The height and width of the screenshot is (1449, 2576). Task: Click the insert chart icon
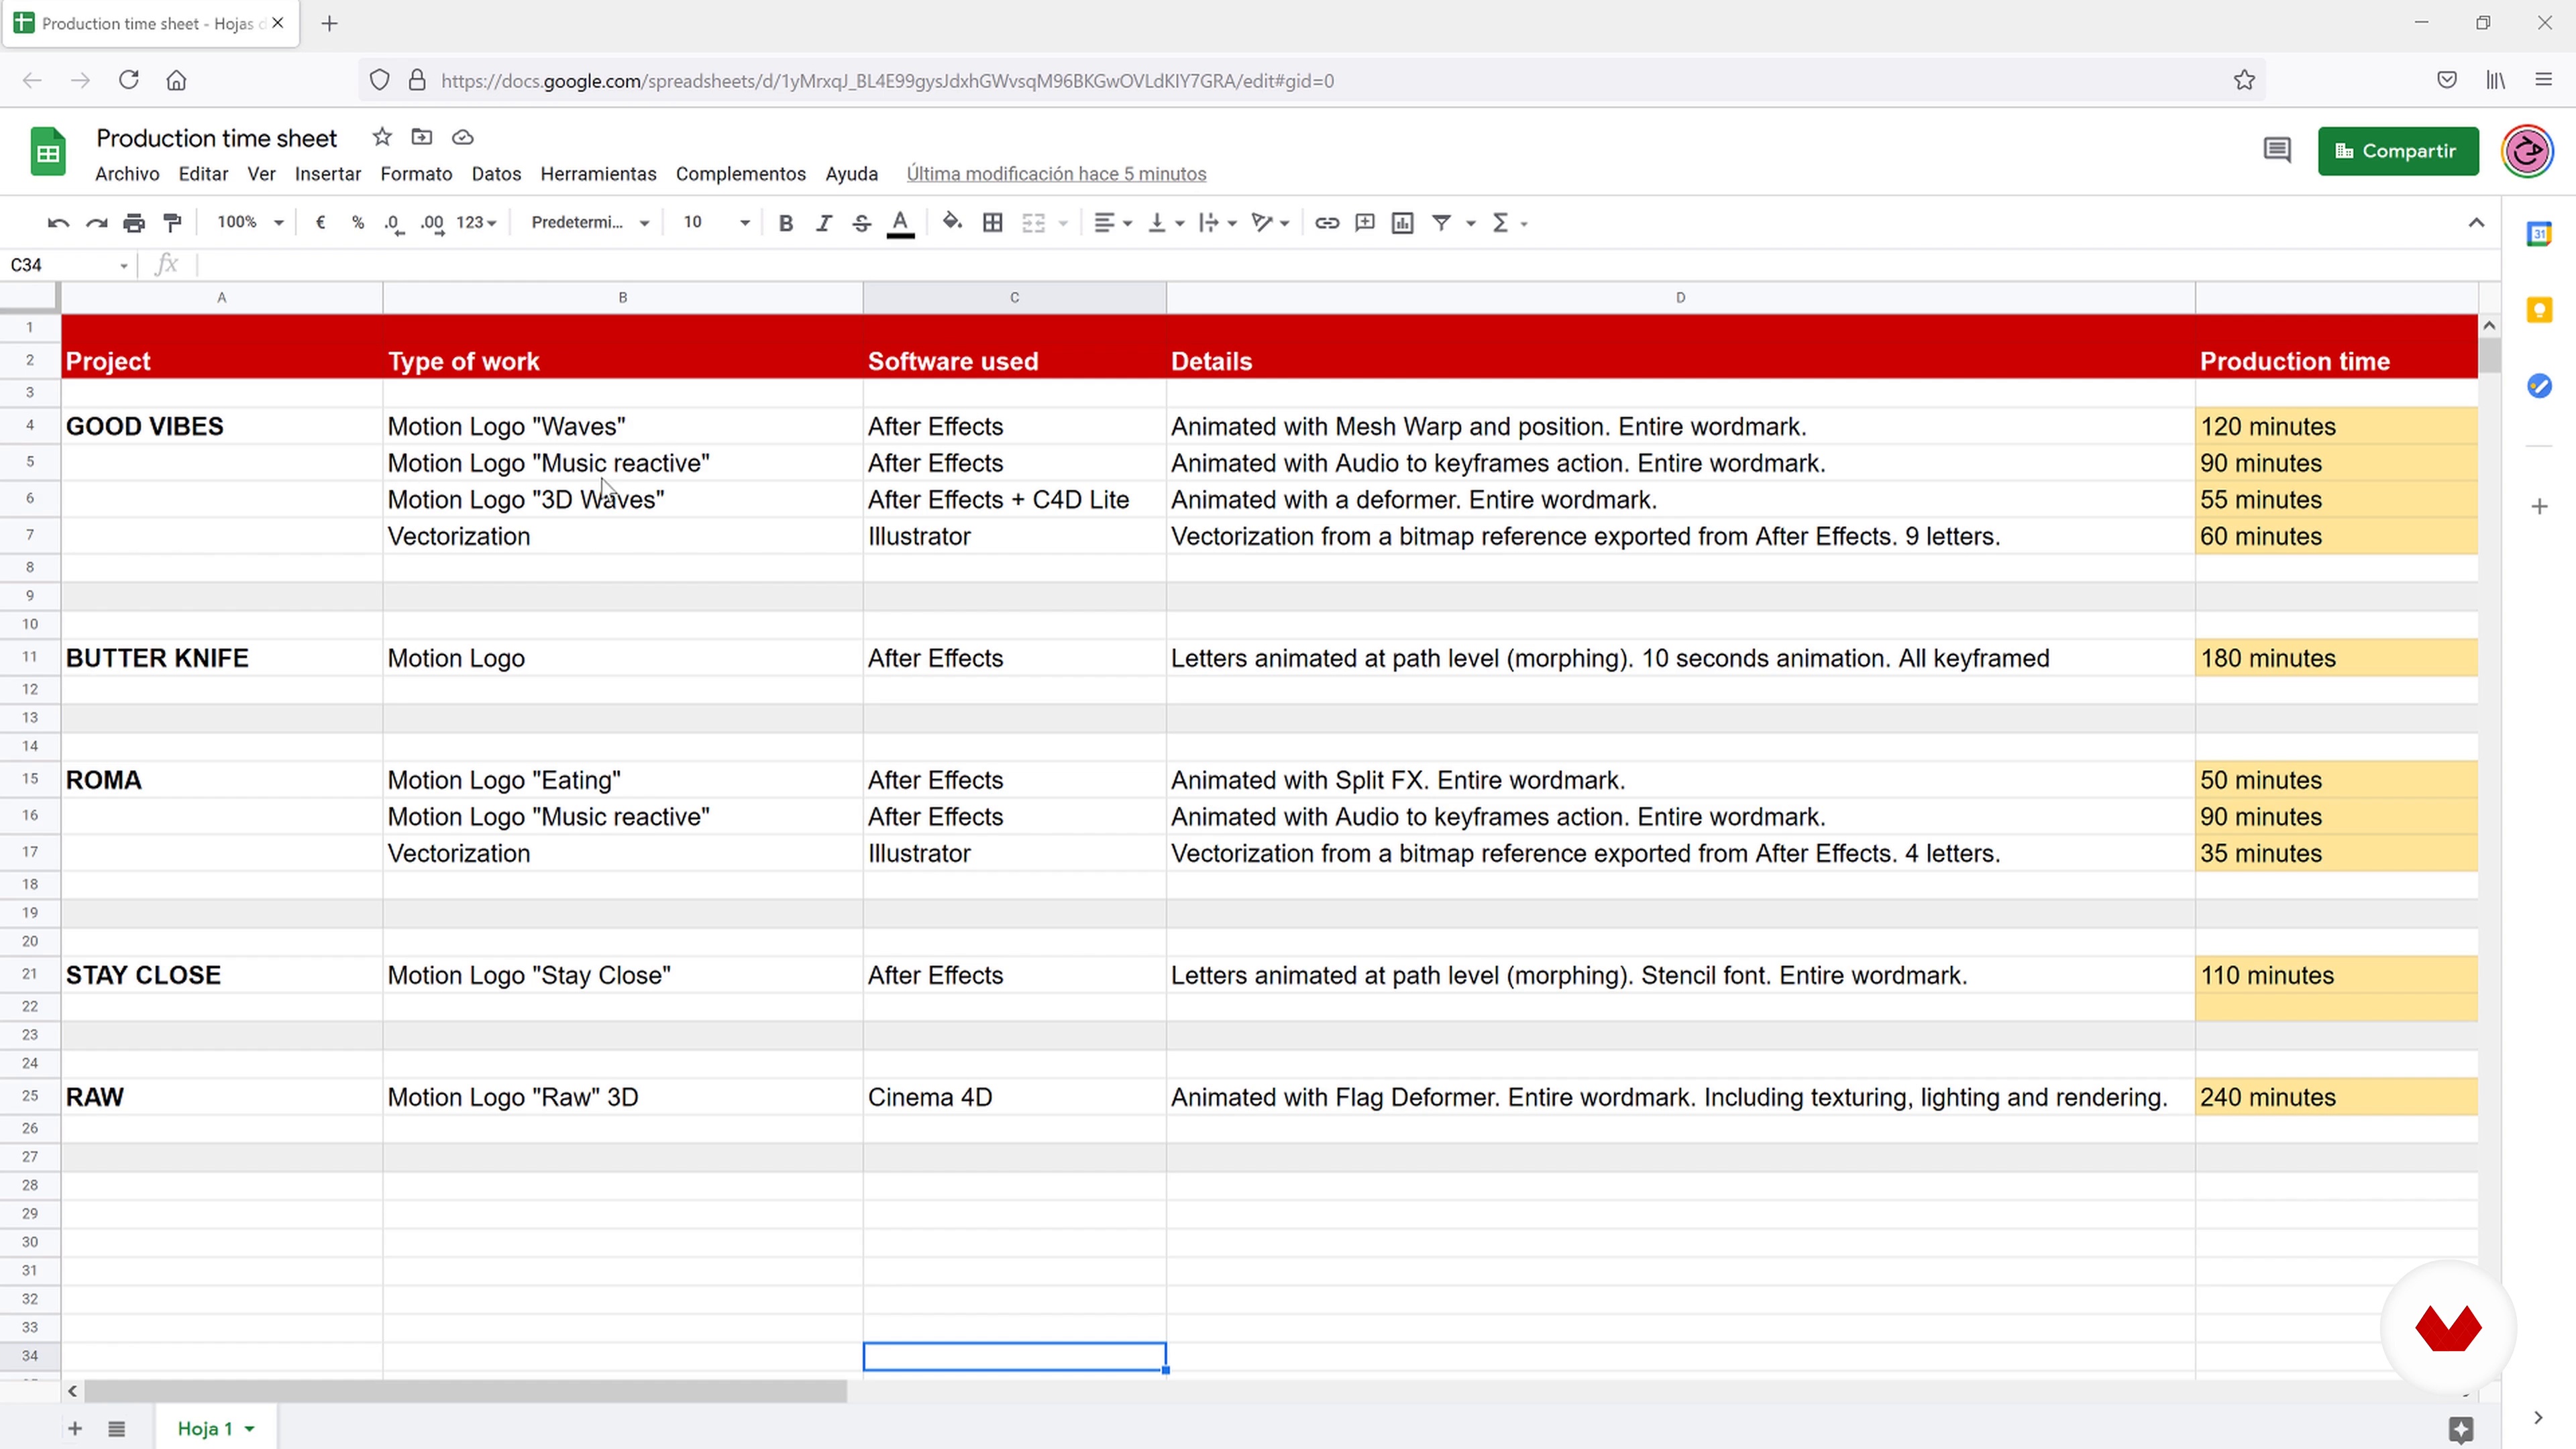click(1403, 223)
